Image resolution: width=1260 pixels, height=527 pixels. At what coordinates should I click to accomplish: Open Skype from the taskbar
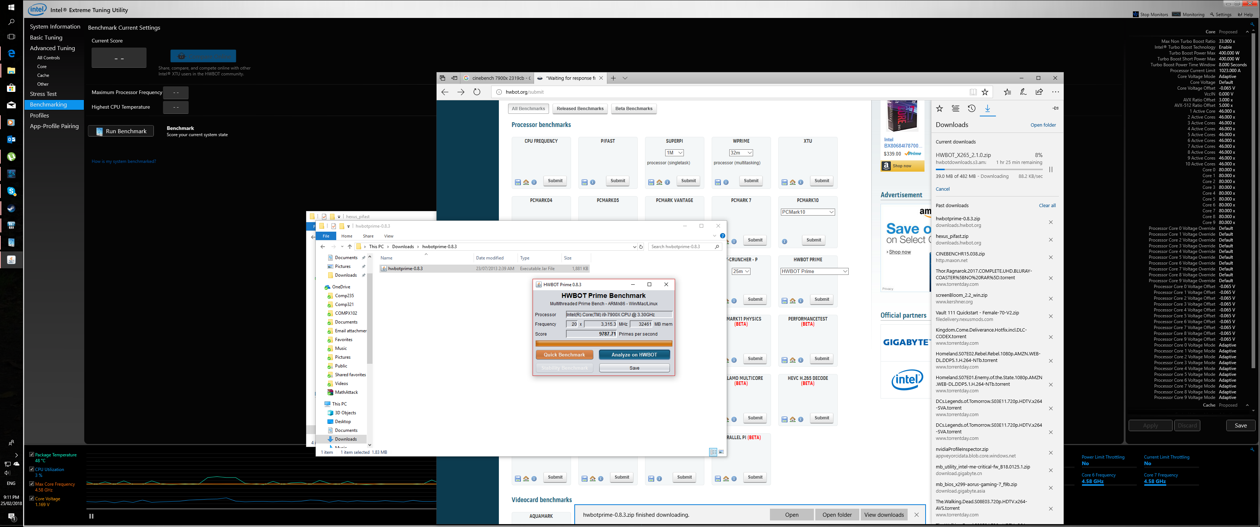pyautogui.click(x=11, y=191)
